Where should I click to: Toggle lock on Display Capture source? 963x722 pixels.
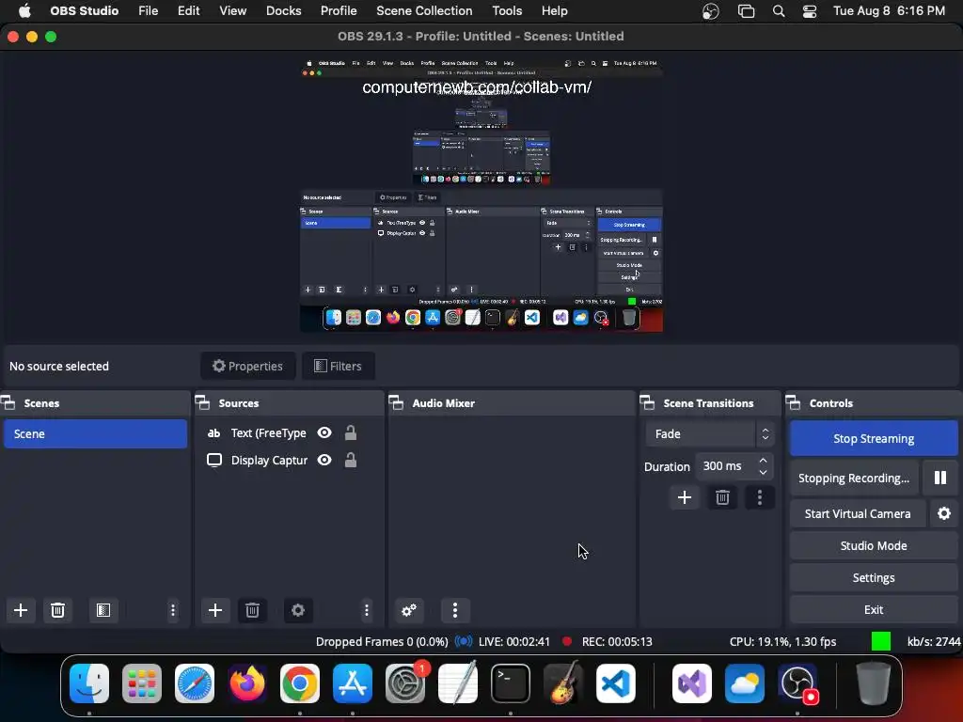pos(351,460)
